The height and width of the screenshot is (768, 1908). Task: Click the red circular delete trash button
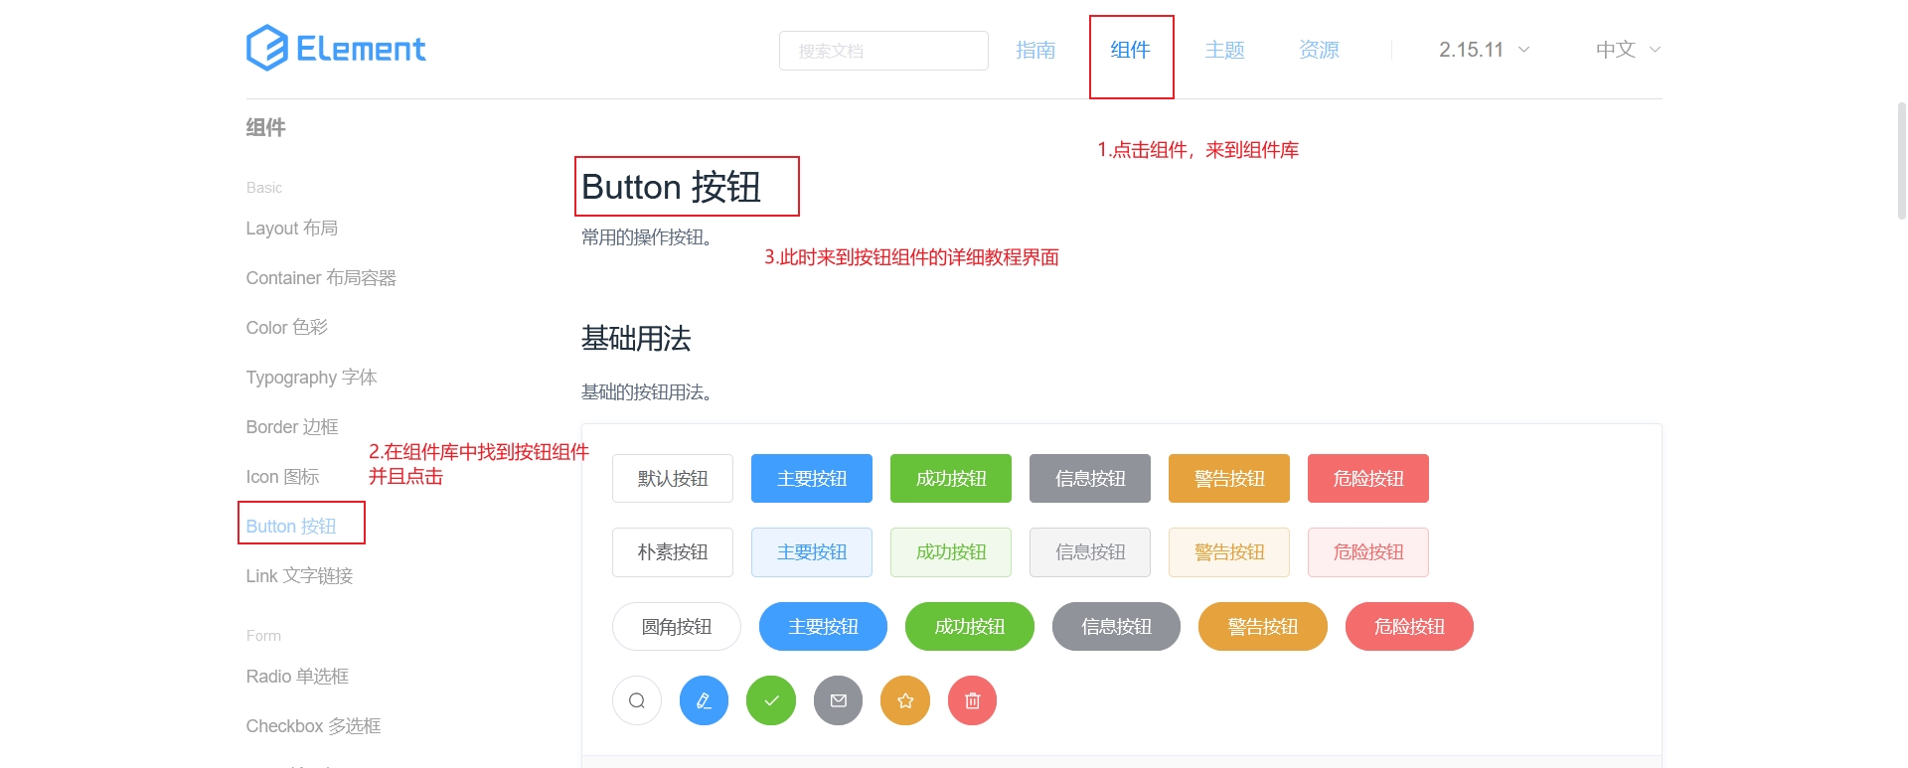[x=973, y=700]
